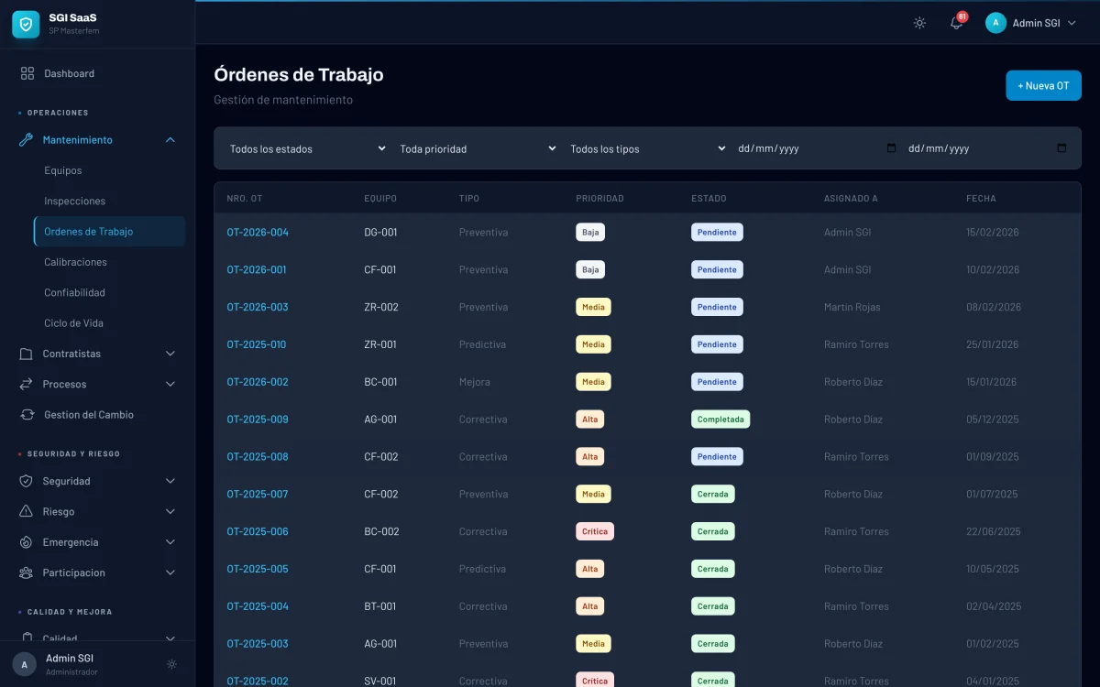1100x687 pixels.
Task: Collapse the Mantenimiento section chevron
Action: pos(170,139)
